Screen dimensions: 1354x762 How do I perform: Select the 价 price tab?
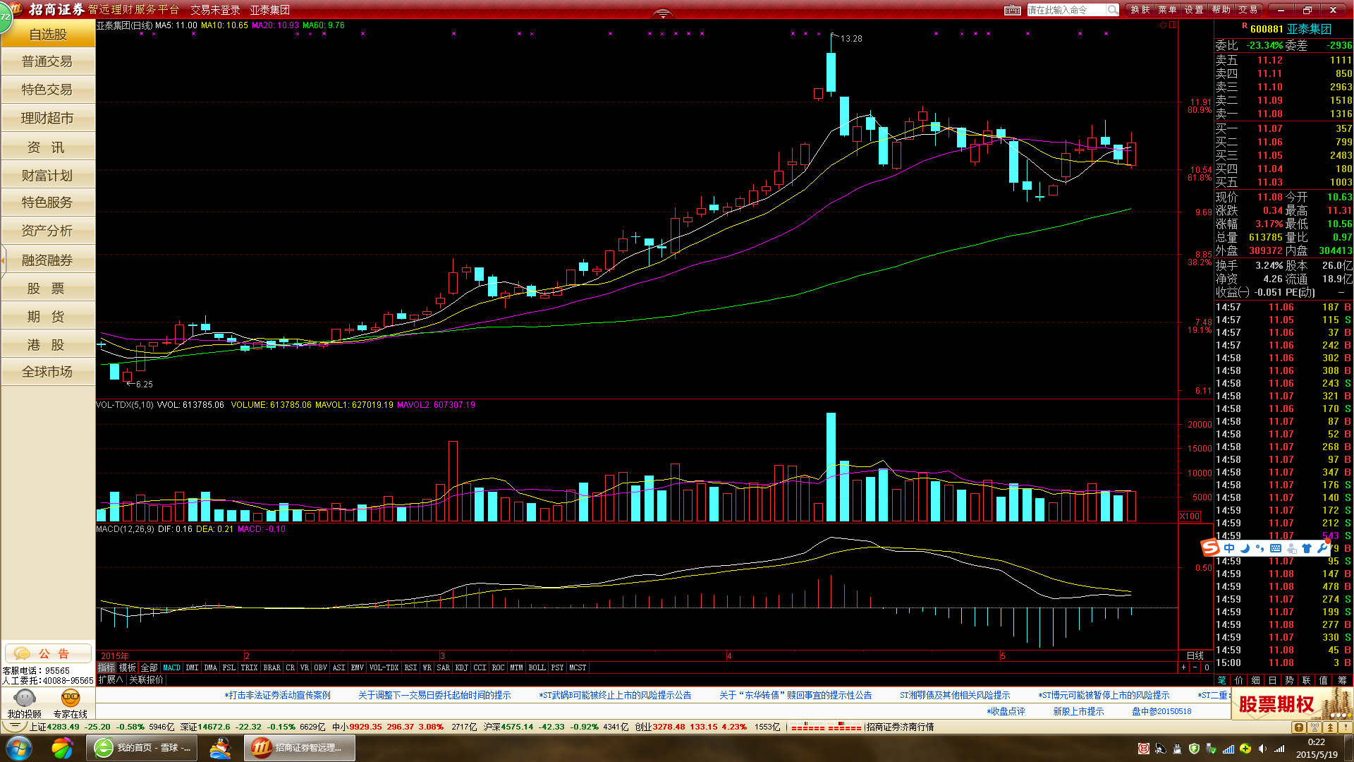point(1239,680)
